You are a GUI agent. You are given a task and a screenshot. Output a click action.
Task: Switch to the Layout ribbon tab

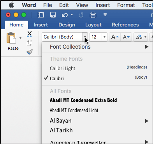[x=93, y=25]
